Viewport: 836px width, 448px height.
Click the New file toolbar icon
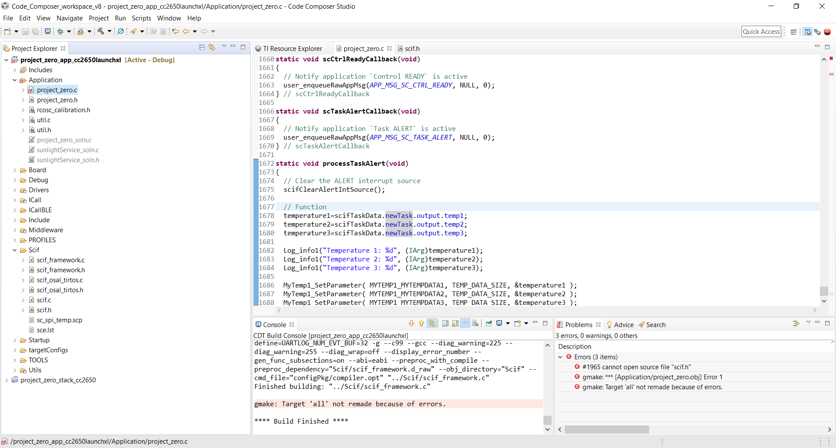coord(7,31)
